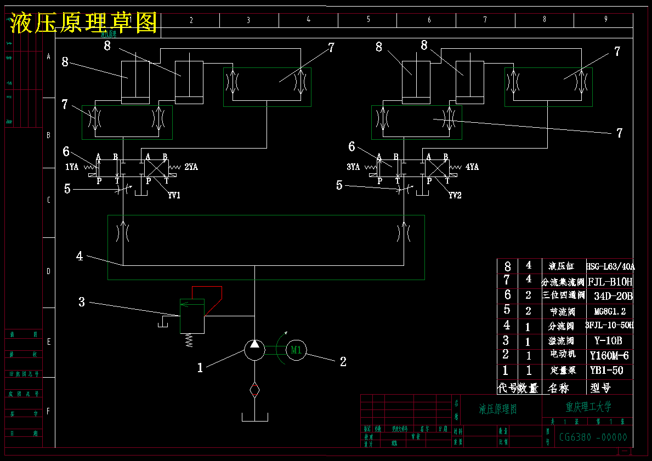Select the YV1 three-position directional valve body
652x461 pixels.
click(133, 168)
